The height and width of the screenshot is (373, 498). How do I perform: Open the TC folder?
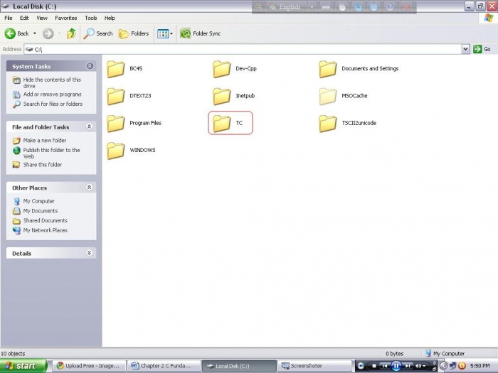[222, 123]
